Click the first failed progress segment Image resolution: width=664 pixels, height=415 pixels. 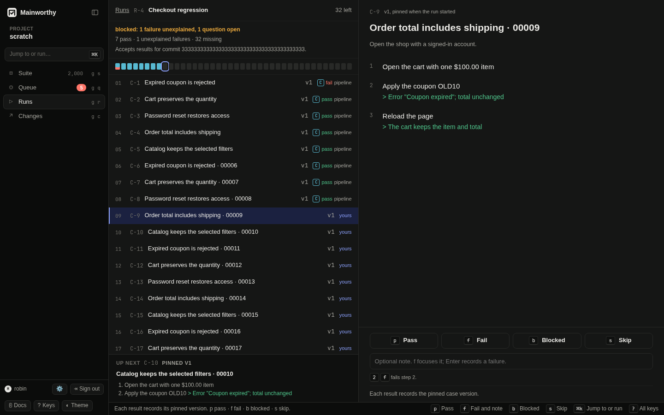click(x=118, y=66)
